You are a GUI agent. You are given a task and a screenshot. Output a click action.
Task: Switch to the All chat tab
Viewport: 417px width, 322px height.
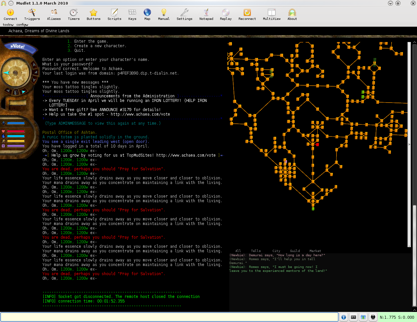click(x=238, y=251)
